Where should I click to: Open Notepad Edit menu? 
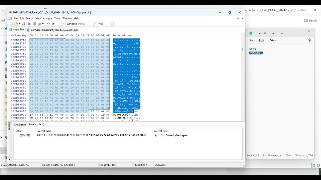click(x=262, y=40)
